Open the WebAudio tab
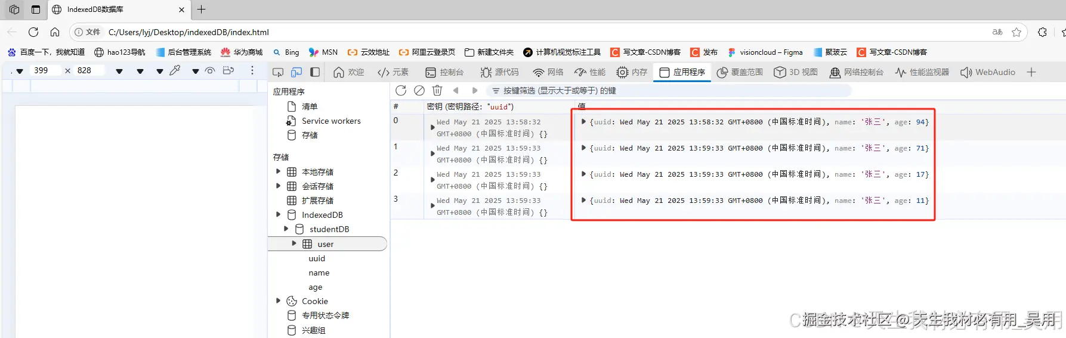Image resolution: width=1066 pixels, height=338 pixels. [x=988, y=72]
